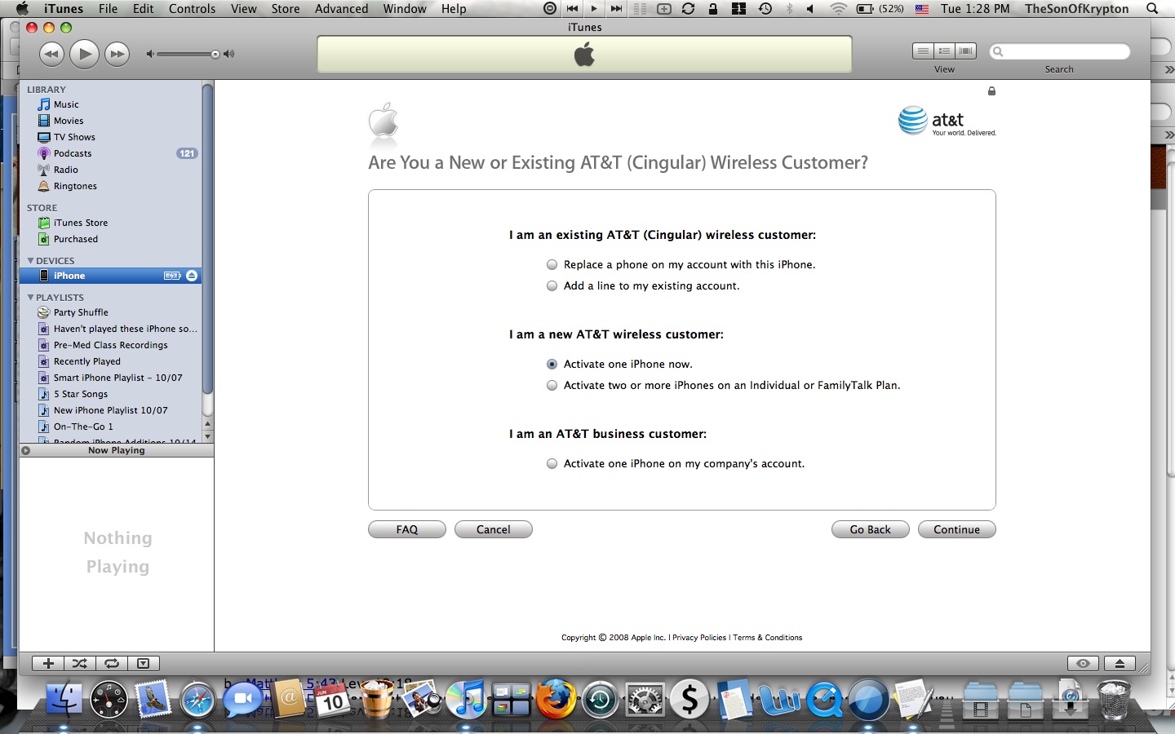
Task: Click the previous track button in iTunes
Action: (51, 55)
